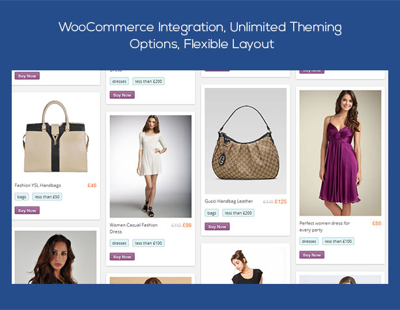This screenshot has width=400, height=310.
Task: Select 'dresses' tag under Perfect women dress
Action: (309, 241)
